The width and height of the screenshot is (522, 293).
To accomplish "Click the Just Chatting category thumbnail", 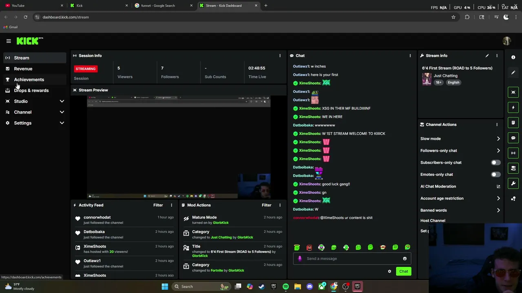I will pos(427,79).
